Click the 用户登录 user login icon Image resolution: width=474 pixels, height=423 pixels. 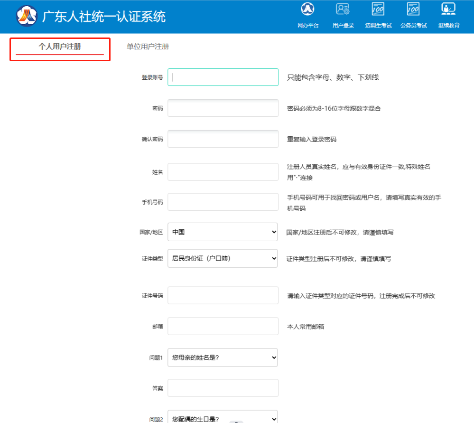tap(343, 14)
